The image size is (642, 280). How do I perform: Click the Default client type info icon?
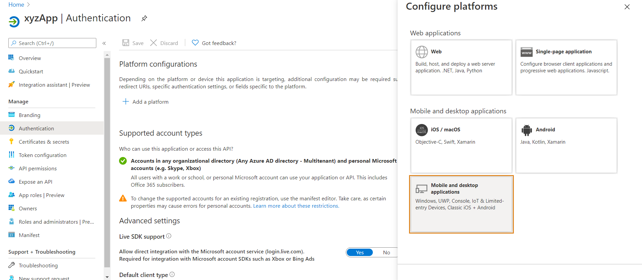172,274
